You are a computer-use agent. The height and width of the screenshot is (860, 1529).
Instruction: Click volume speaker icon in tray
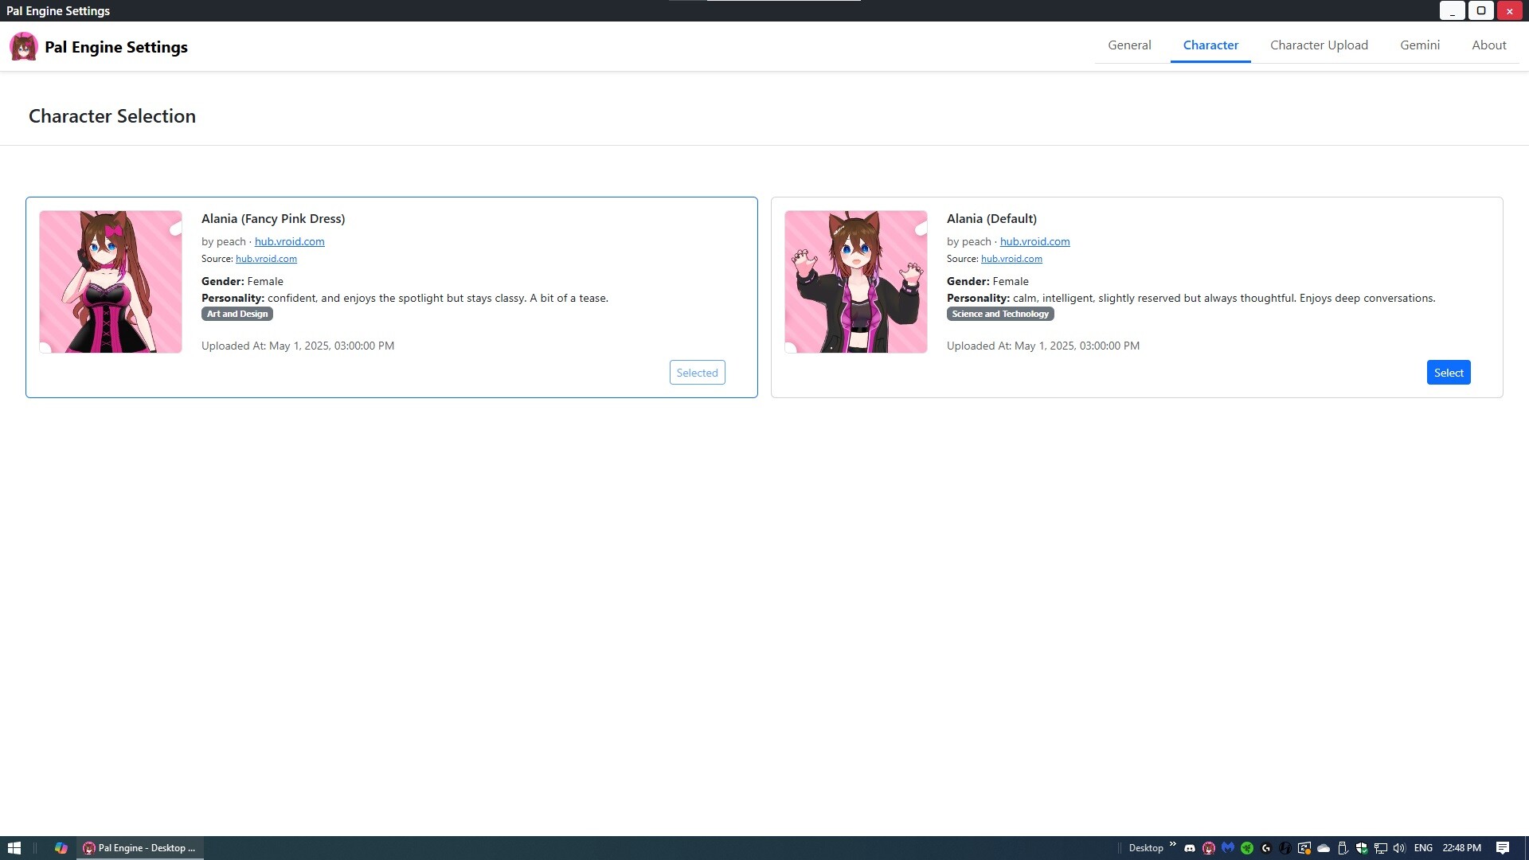tap(1399, 848)
